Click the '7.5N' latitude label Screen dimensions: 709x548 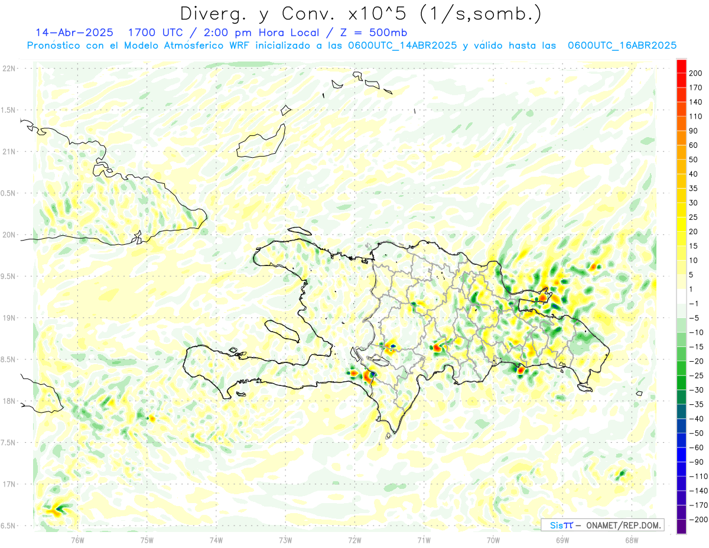[x=9, y=443]
